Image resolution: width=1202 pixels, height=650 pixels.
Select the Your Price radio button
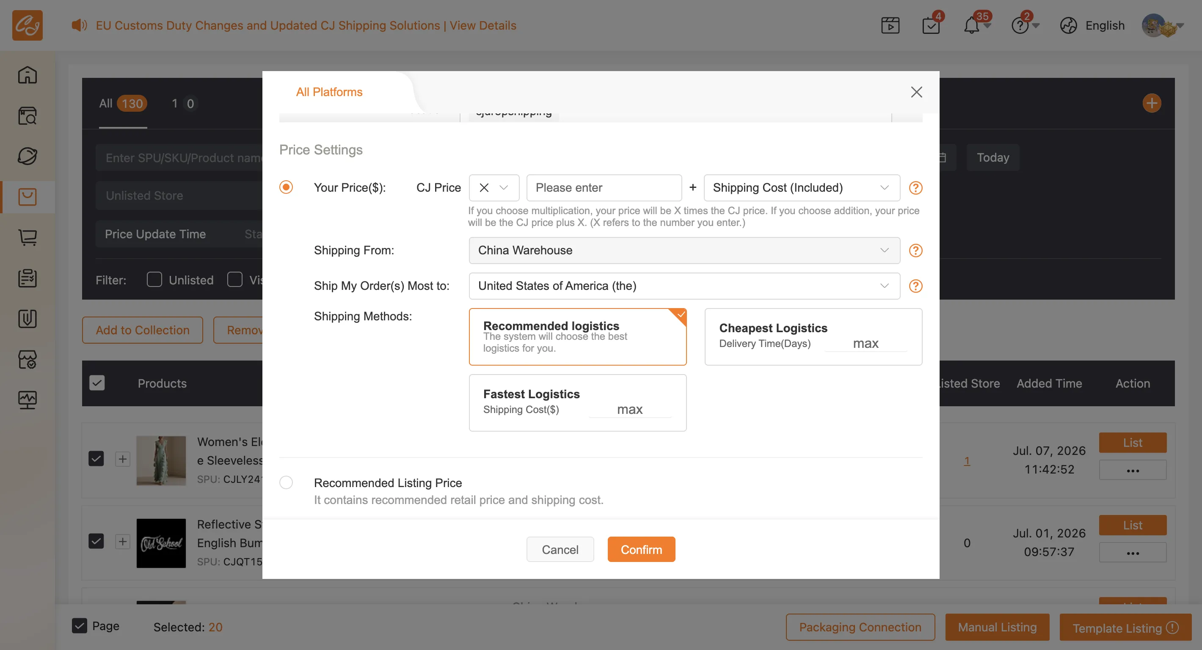coord(286,187)
